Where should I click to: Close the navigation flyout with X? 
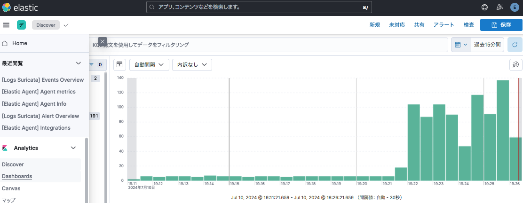click(x=103, y=41)
